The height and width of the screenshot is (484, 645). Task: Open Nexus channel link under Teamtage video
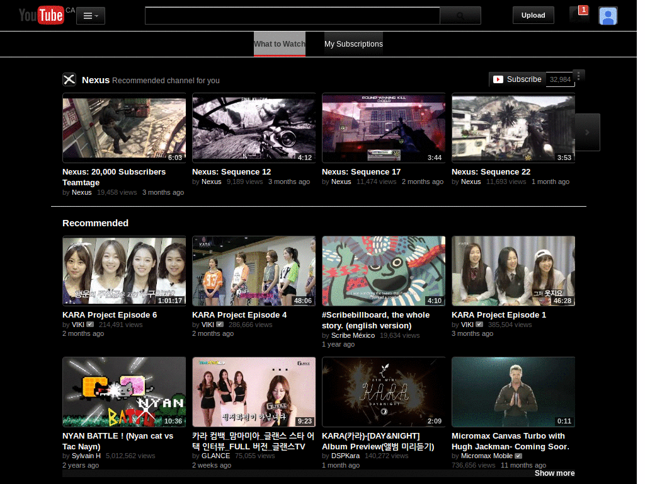[81, 192]
